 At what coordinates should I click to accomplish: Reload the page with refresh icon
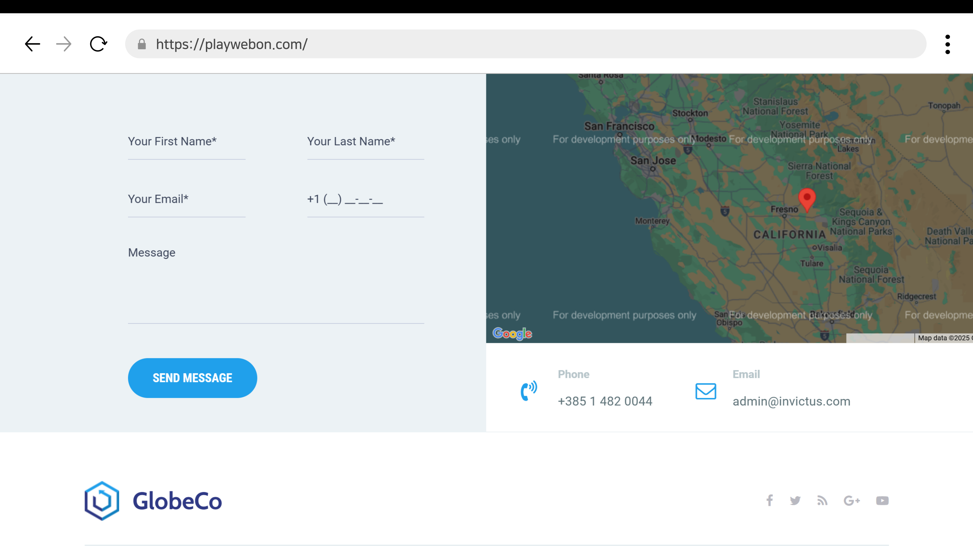(x=98, y=44)
